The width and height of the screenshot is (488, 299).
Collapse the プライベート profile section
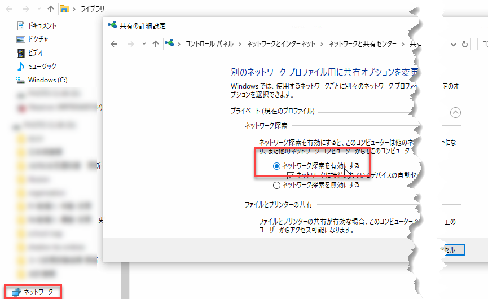pyautogui.click(x=456, y=112)
